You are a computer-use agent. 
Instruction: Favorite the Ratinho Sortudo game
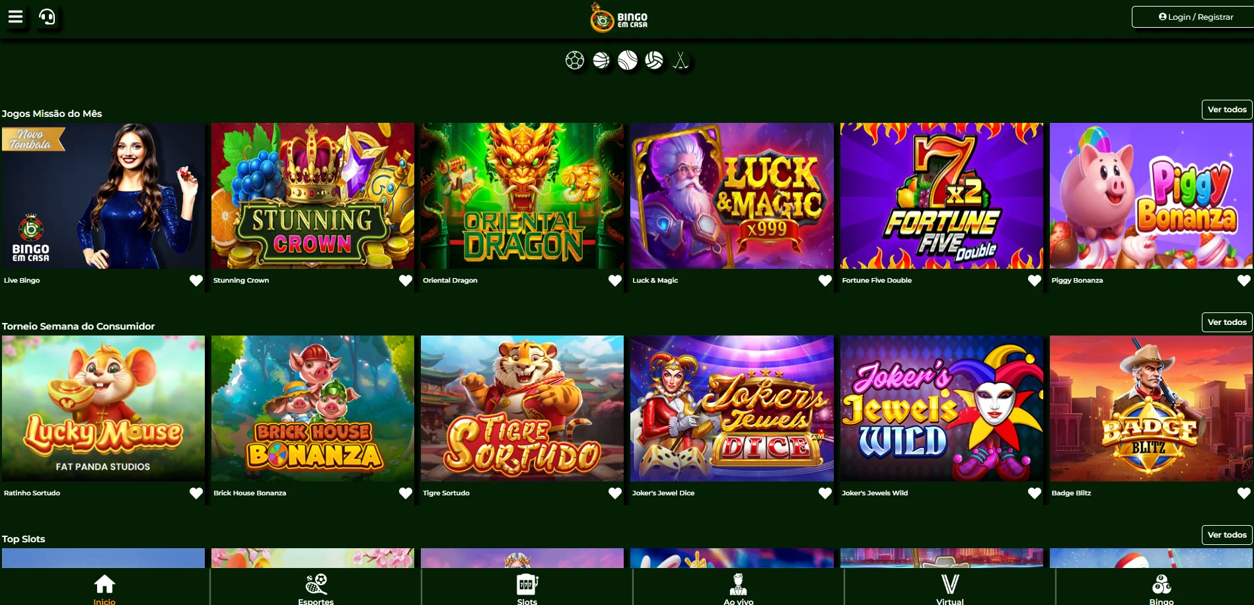[196, 493]
